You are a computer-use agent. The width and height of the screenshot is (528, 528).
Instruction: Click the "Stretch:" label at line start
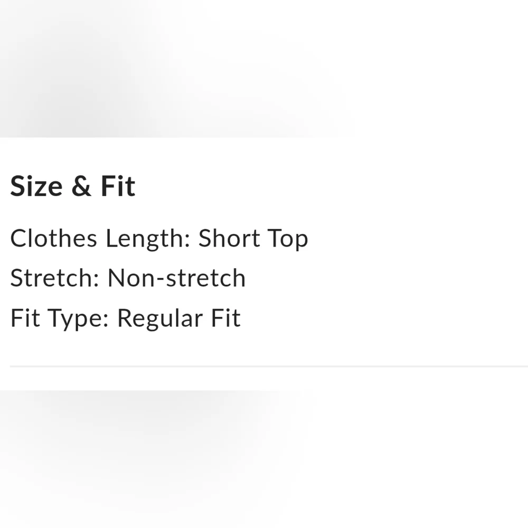pyautogui.click(x=54, y=278)
